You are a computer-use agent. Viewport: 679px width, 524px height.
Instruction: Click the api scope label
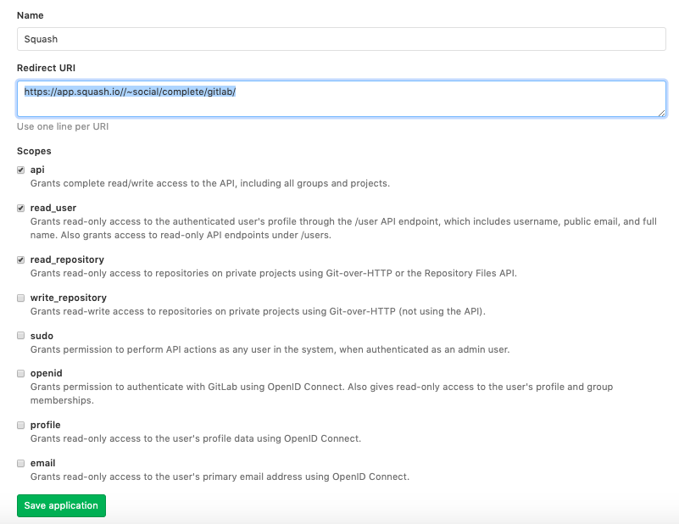[37, 170]
